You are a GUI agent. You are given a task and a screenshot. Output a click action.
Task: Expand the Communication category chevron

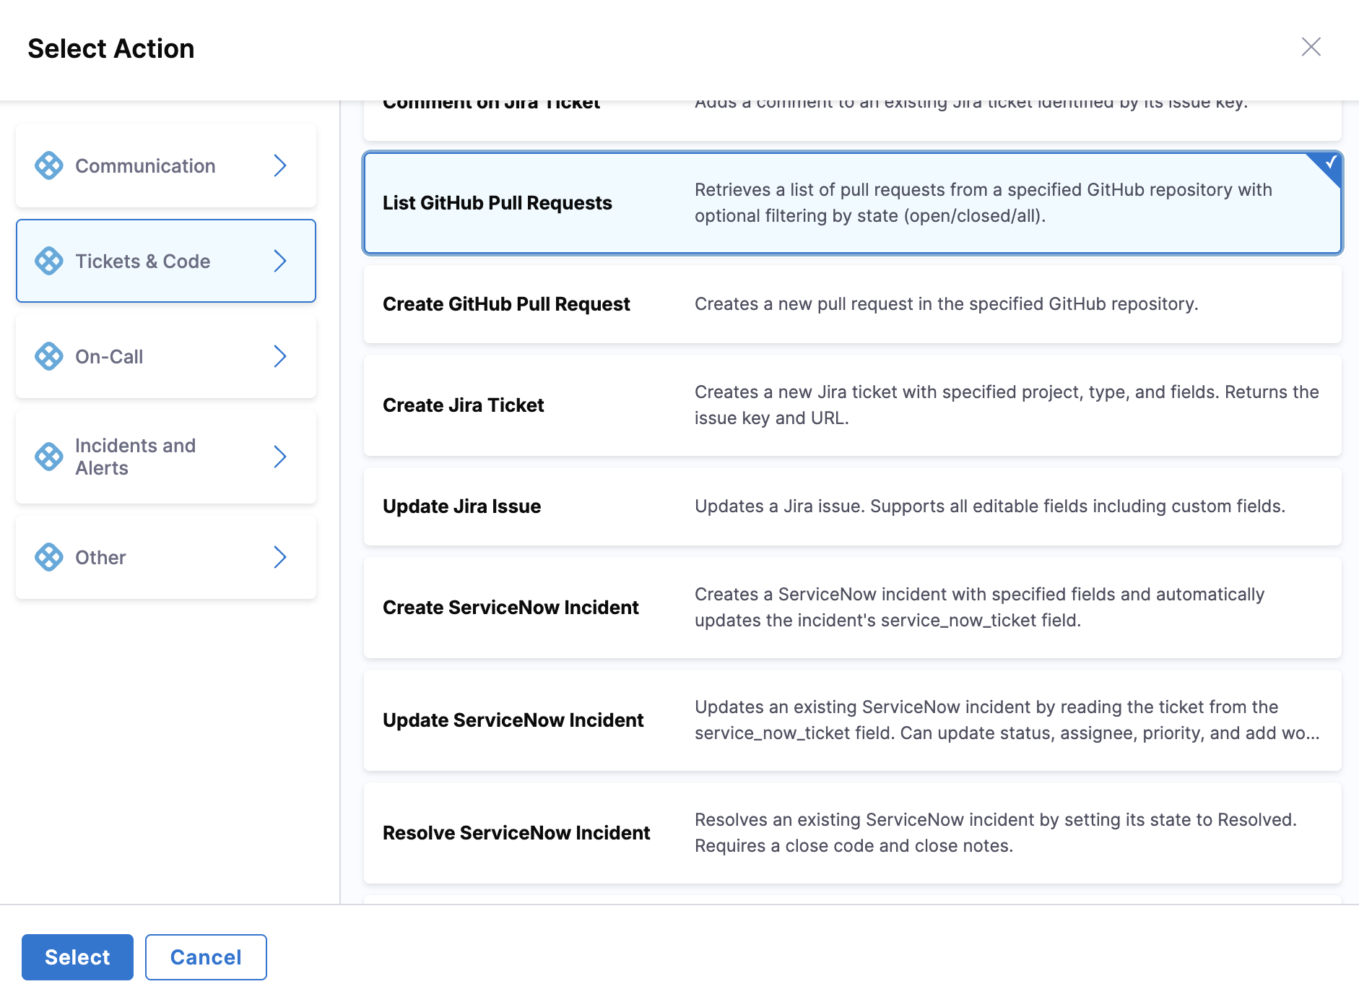coord(280,165)
